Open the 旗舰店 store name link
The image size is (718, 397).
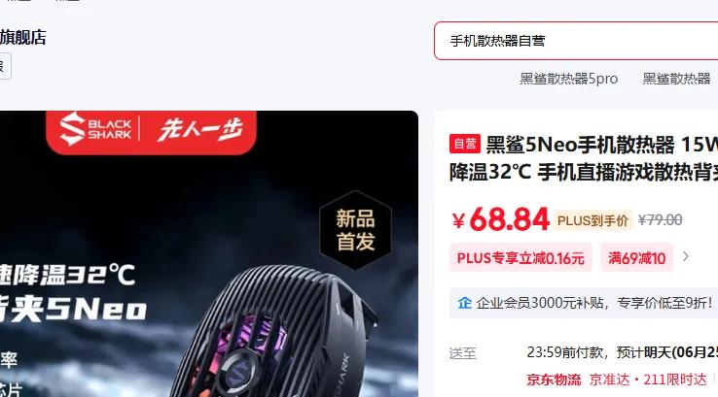(x=23, y=38)
